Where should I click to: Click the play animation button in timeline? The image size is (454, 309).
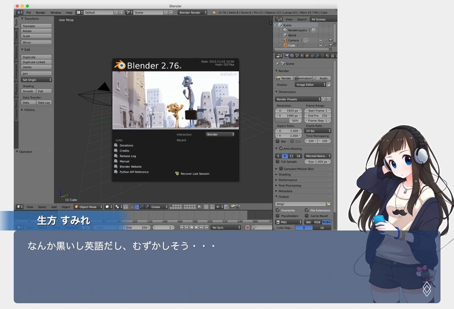tap(196, 228)
